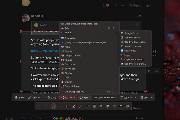
Task: Click the Edit button
Action: 85,97
